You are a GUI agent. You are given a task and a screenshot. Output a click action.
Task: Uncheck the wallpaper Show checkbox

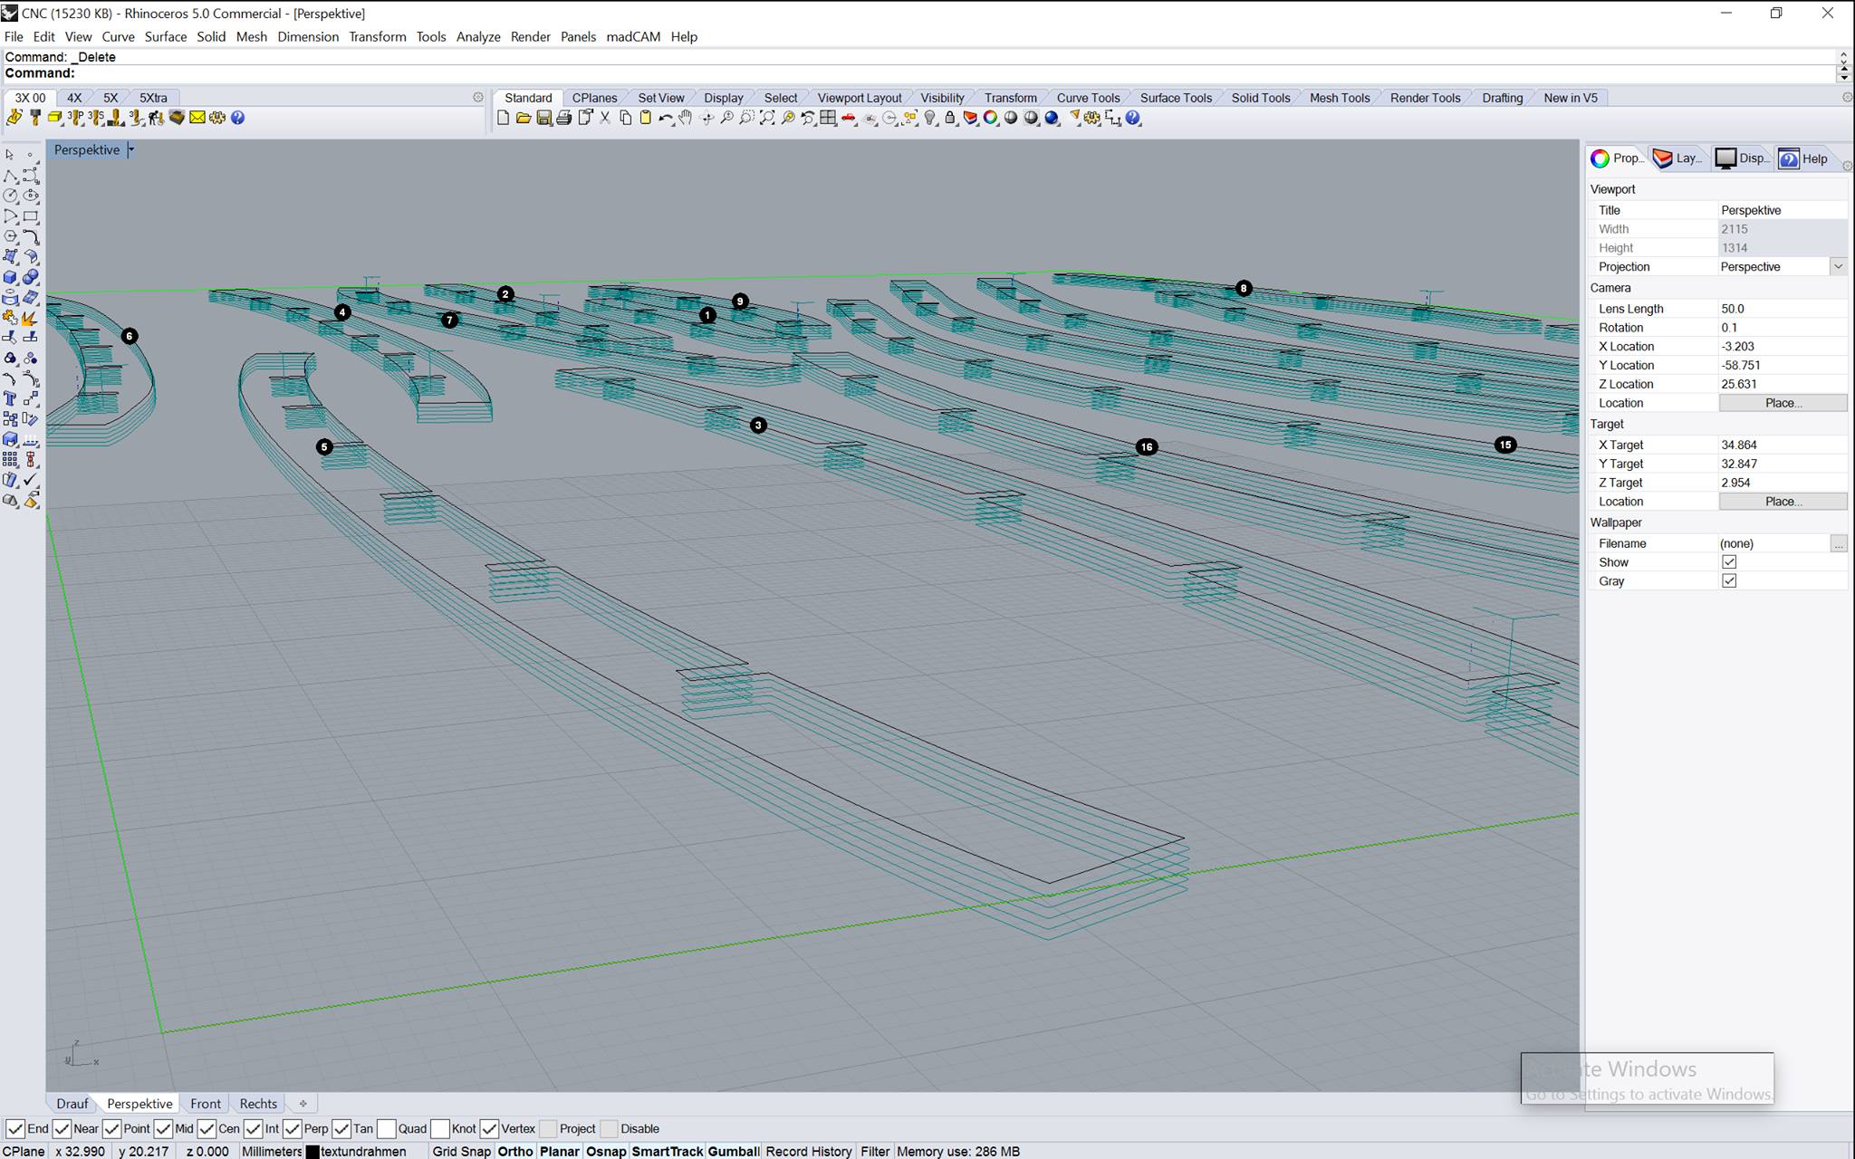tap(1729, 562)
